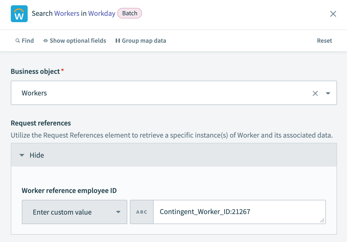Screen dimensions: 347x242
Task: Click the Reset link
Action: [x=324, y=40]
